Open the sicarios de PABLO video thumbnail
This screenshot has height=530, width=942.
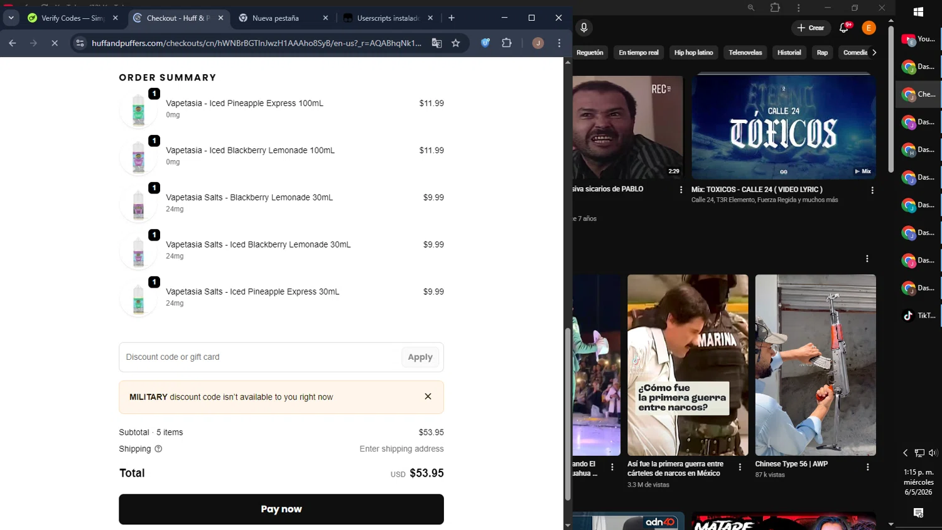click(628, 127)
